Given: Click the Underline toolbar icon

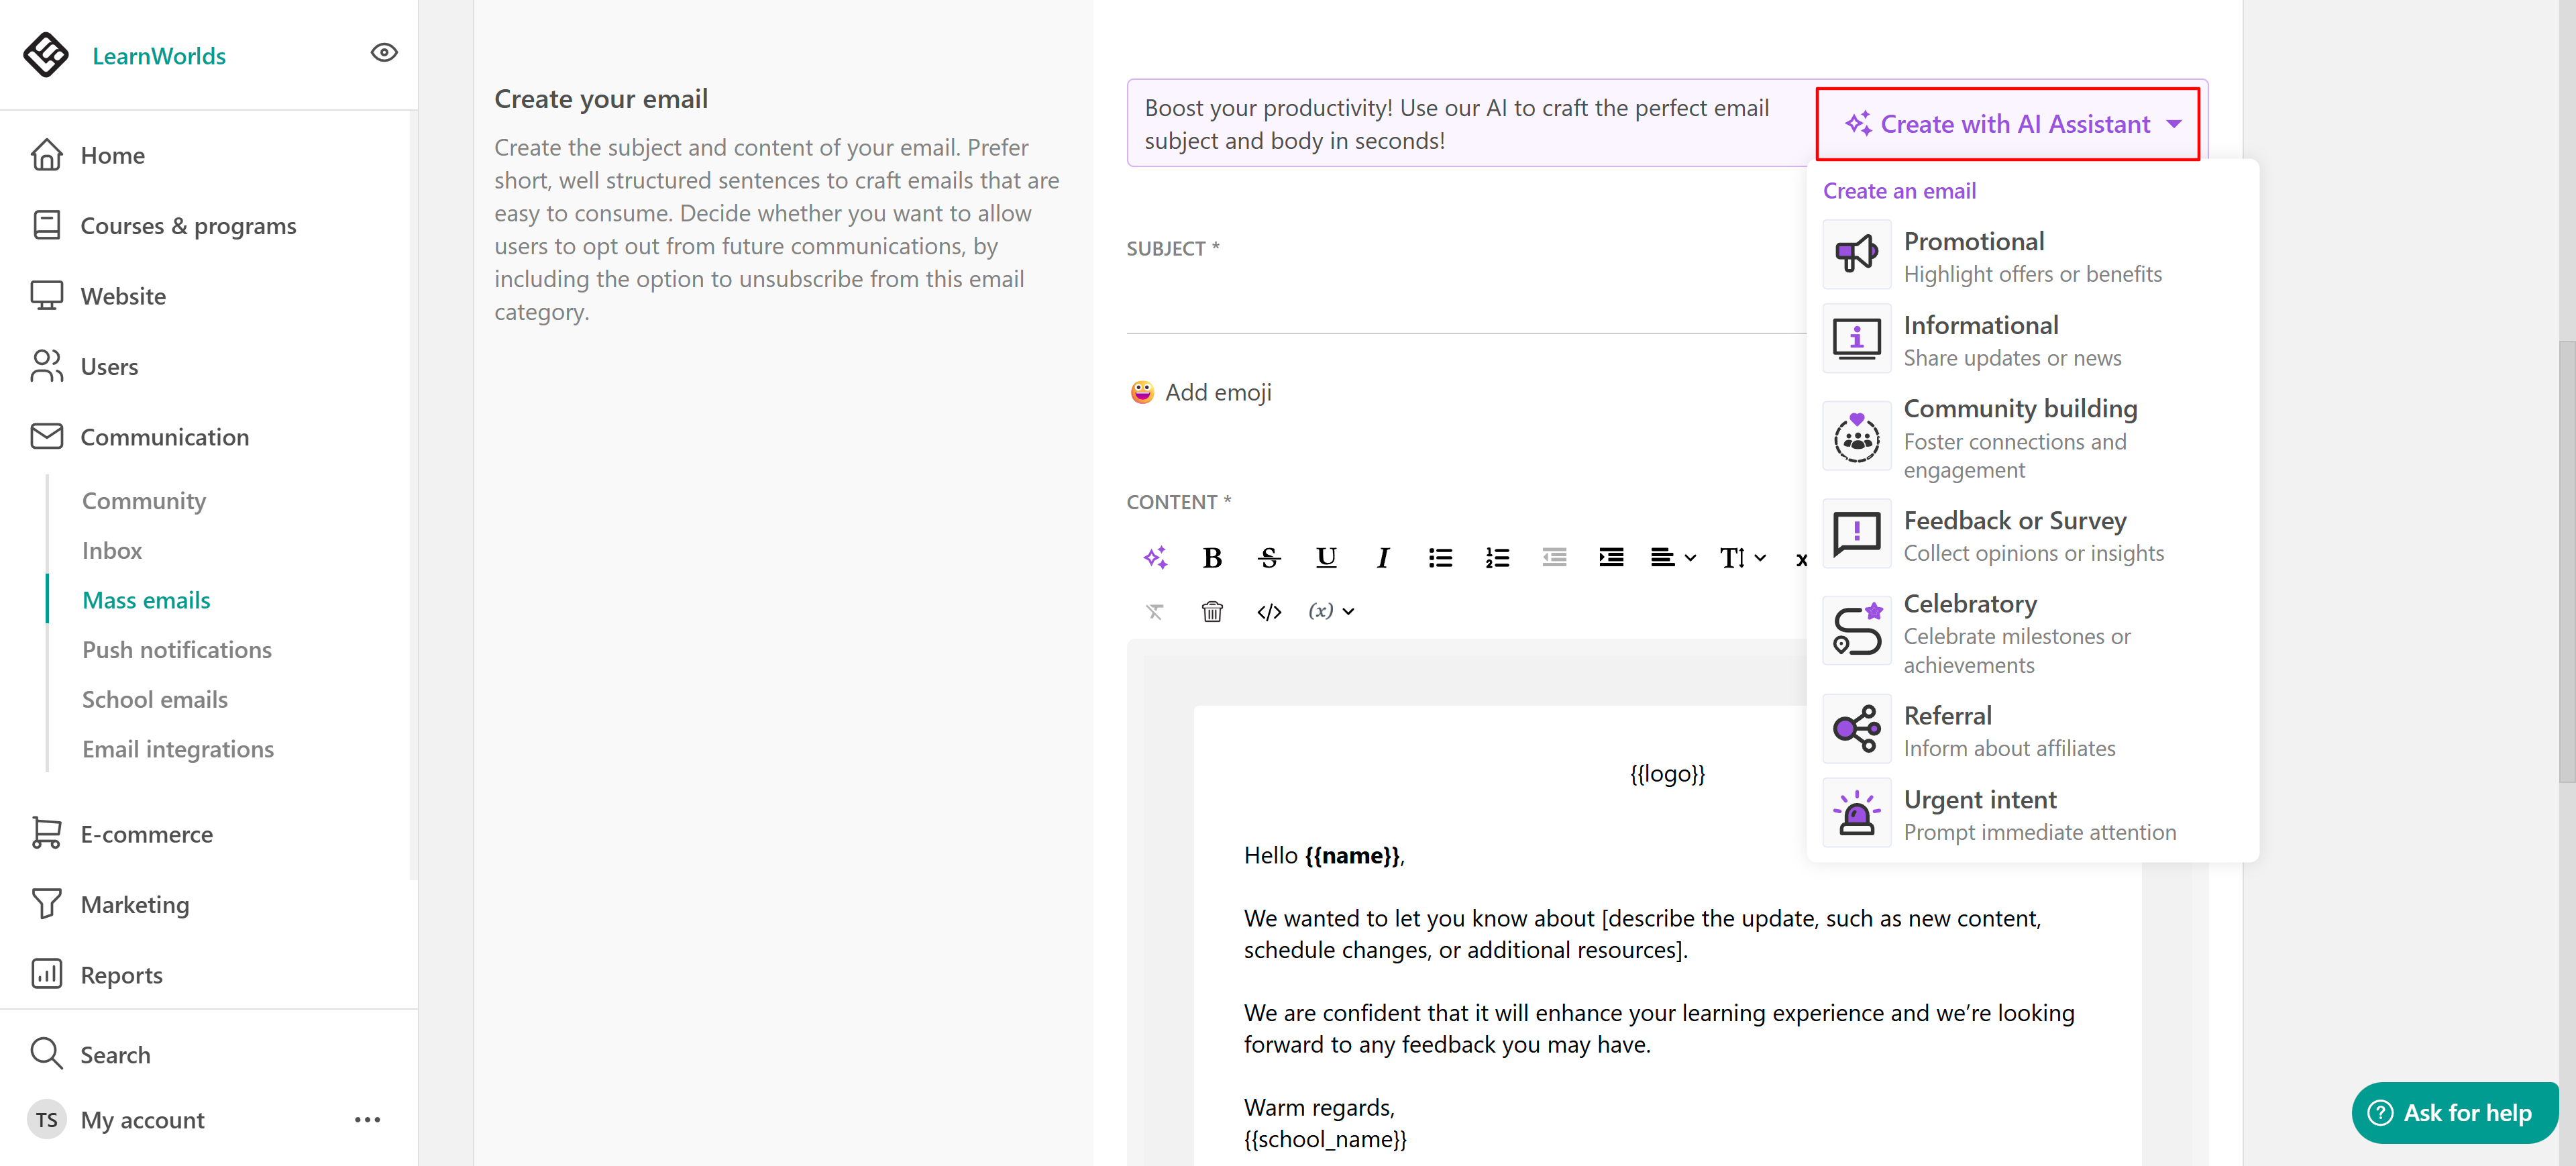Looking at the screenshot, I should point(1326,558).
